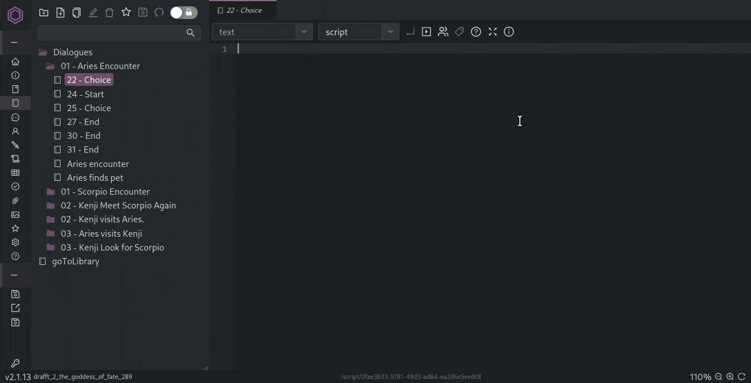This screenshot has height=383, width=751.
Task: Click the fullscreen expand icon
Action: tap(492, 32)
